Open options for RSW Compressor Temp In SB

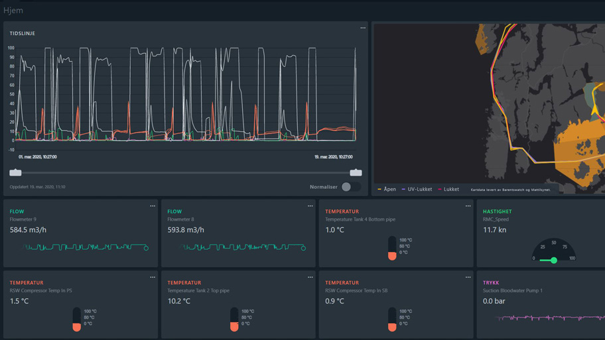point(468,278)
